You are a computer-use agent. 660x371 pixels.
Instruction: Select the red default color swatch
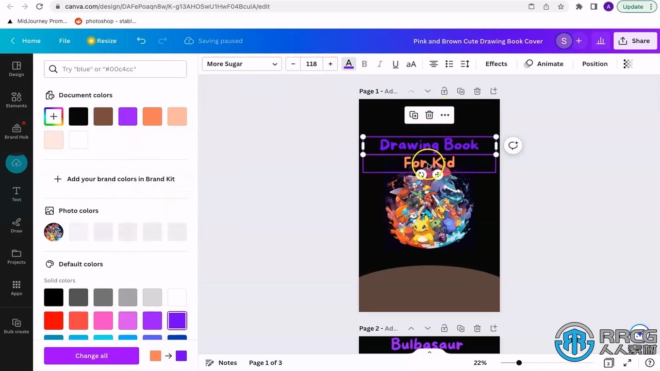[54, 321]
